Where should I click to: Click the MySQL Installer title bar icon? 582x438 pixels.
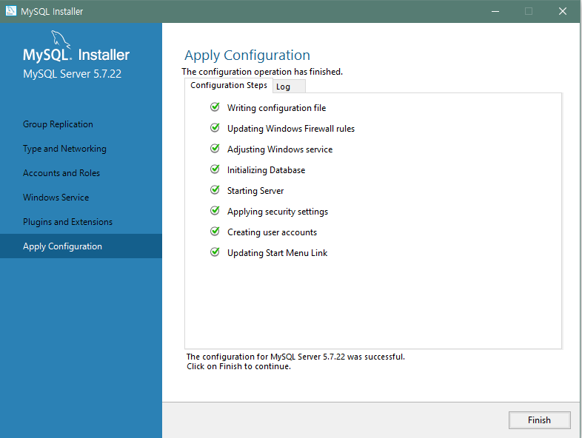[11, 11]
